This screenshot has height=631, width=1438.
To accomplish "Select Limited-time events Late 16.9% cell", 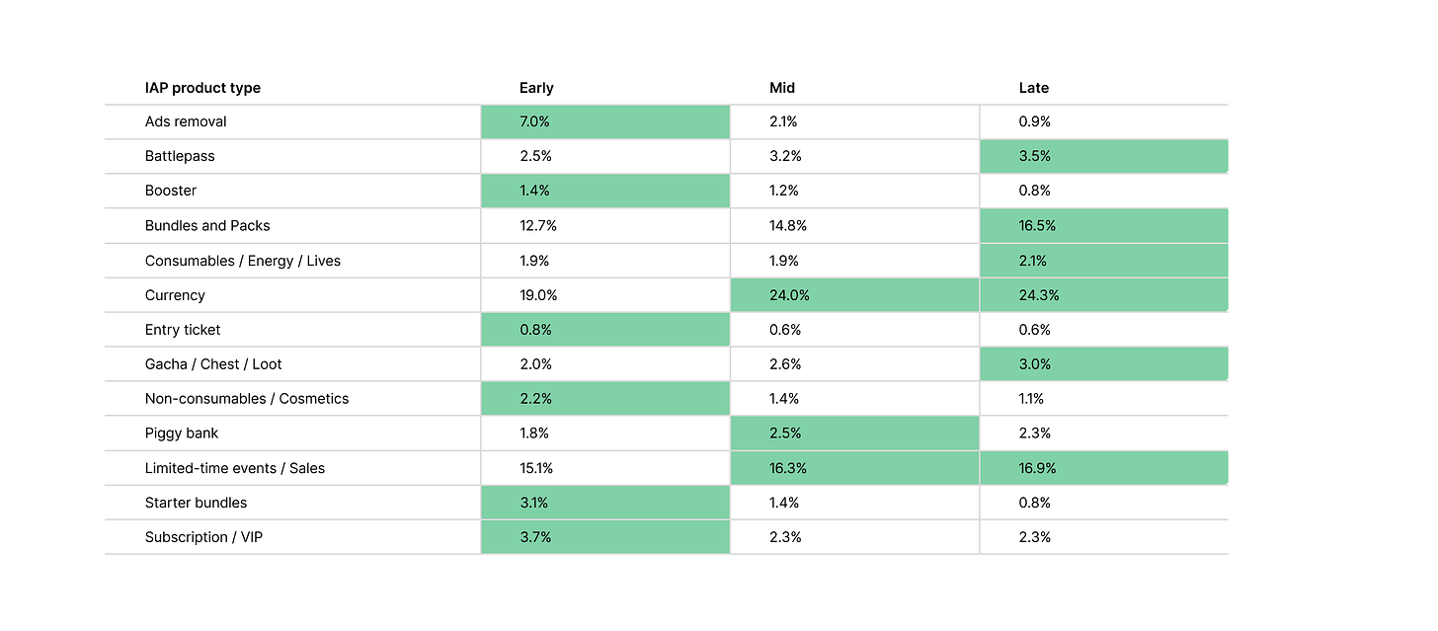I will [1103, 468].
